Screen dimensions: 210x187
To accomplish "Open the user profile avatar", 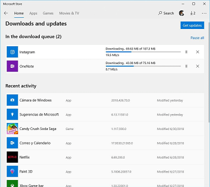I will click(181, 13).
